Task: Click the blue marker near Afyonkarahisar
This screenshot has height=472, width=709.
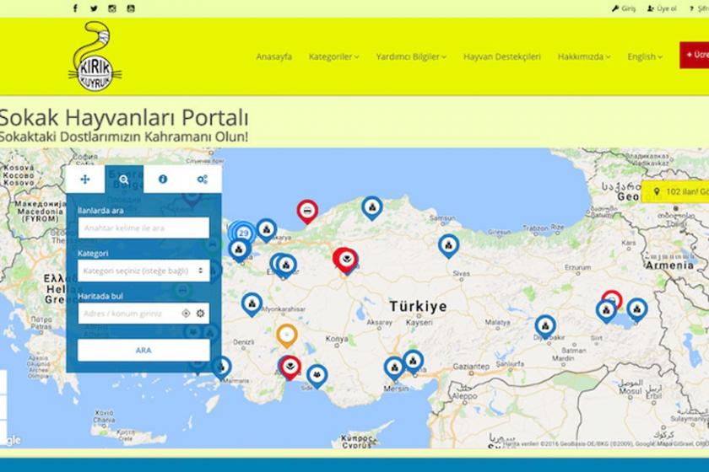Action: point(252,304)
